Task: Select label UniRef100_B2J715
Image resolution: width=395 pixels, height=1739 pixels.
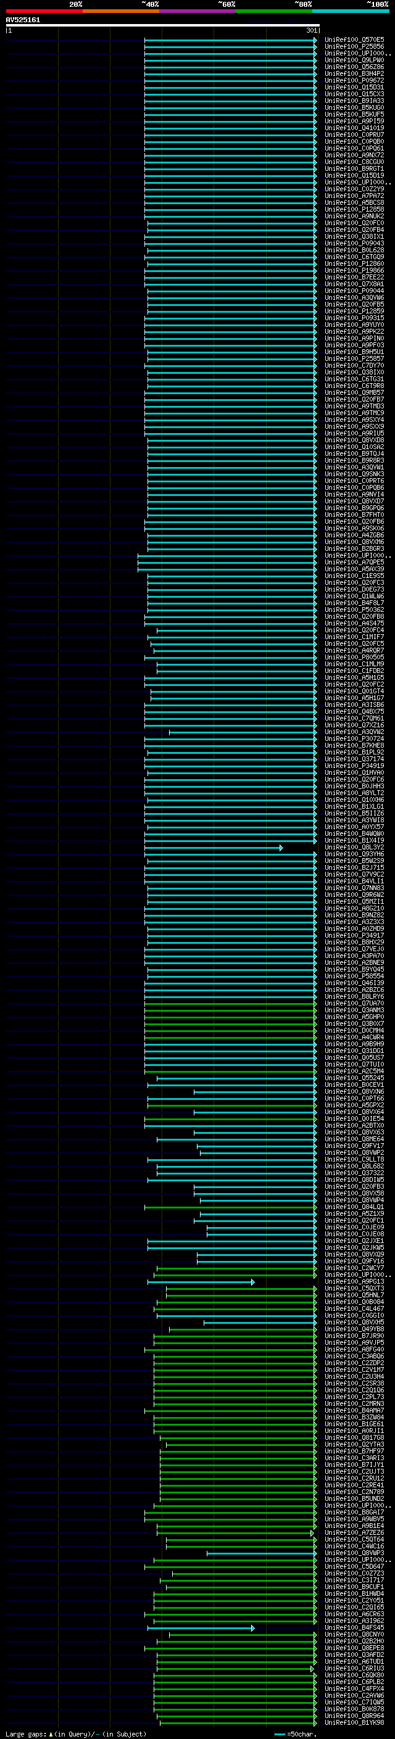Action: (354, 867)
